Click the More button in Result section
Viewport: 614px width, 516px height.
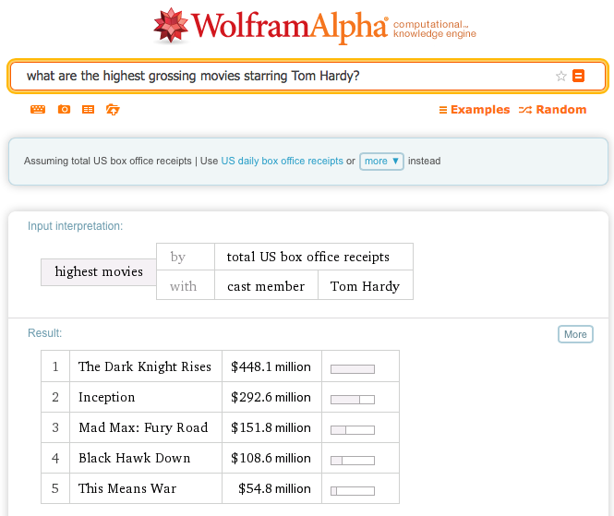pyautogui.click(x=575, y=334)
